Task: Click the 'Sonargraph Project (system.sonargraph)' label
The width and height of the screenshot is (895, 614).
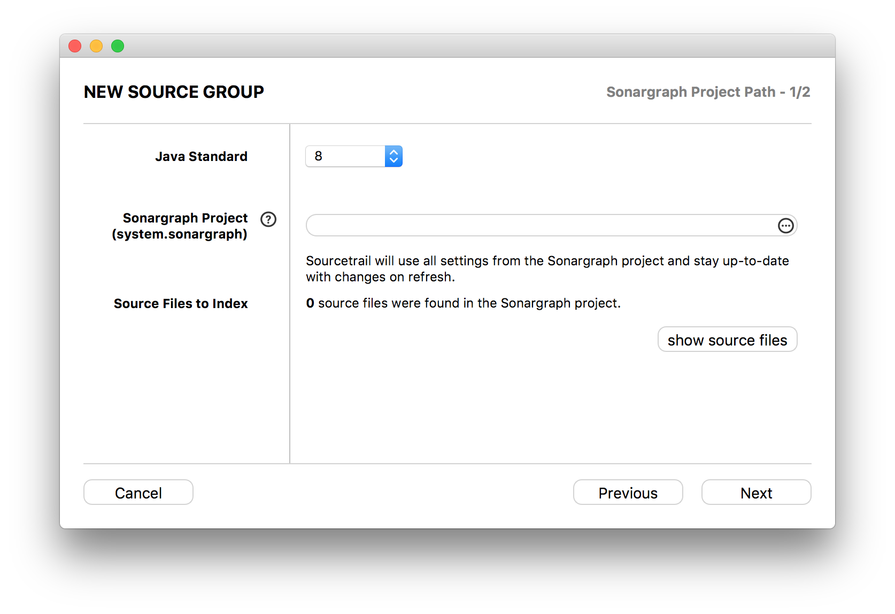Action: 180,226
